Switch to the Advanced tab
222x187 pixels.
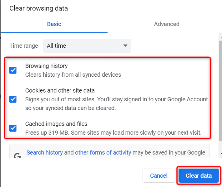point(166,24)
